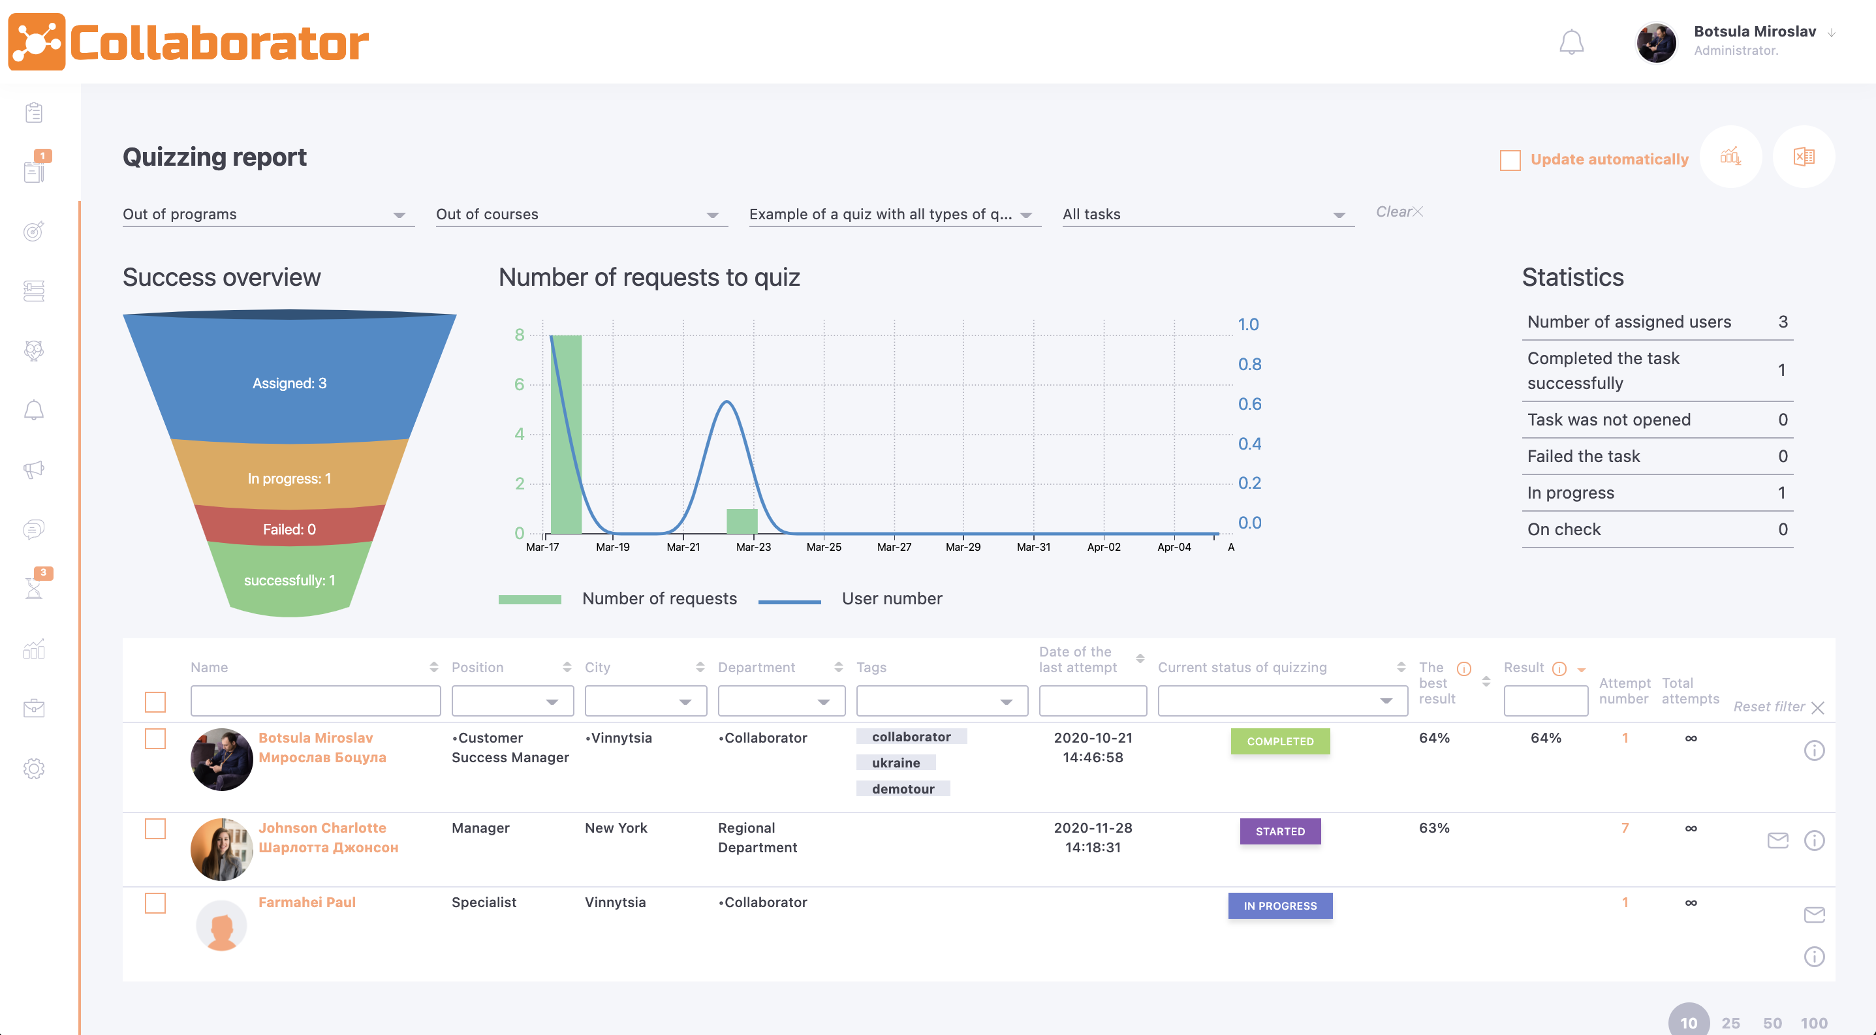Open the hourglass sidebar icon with badge 3
Viewport: 1876px width, 1035px height.
click(33, 588)
